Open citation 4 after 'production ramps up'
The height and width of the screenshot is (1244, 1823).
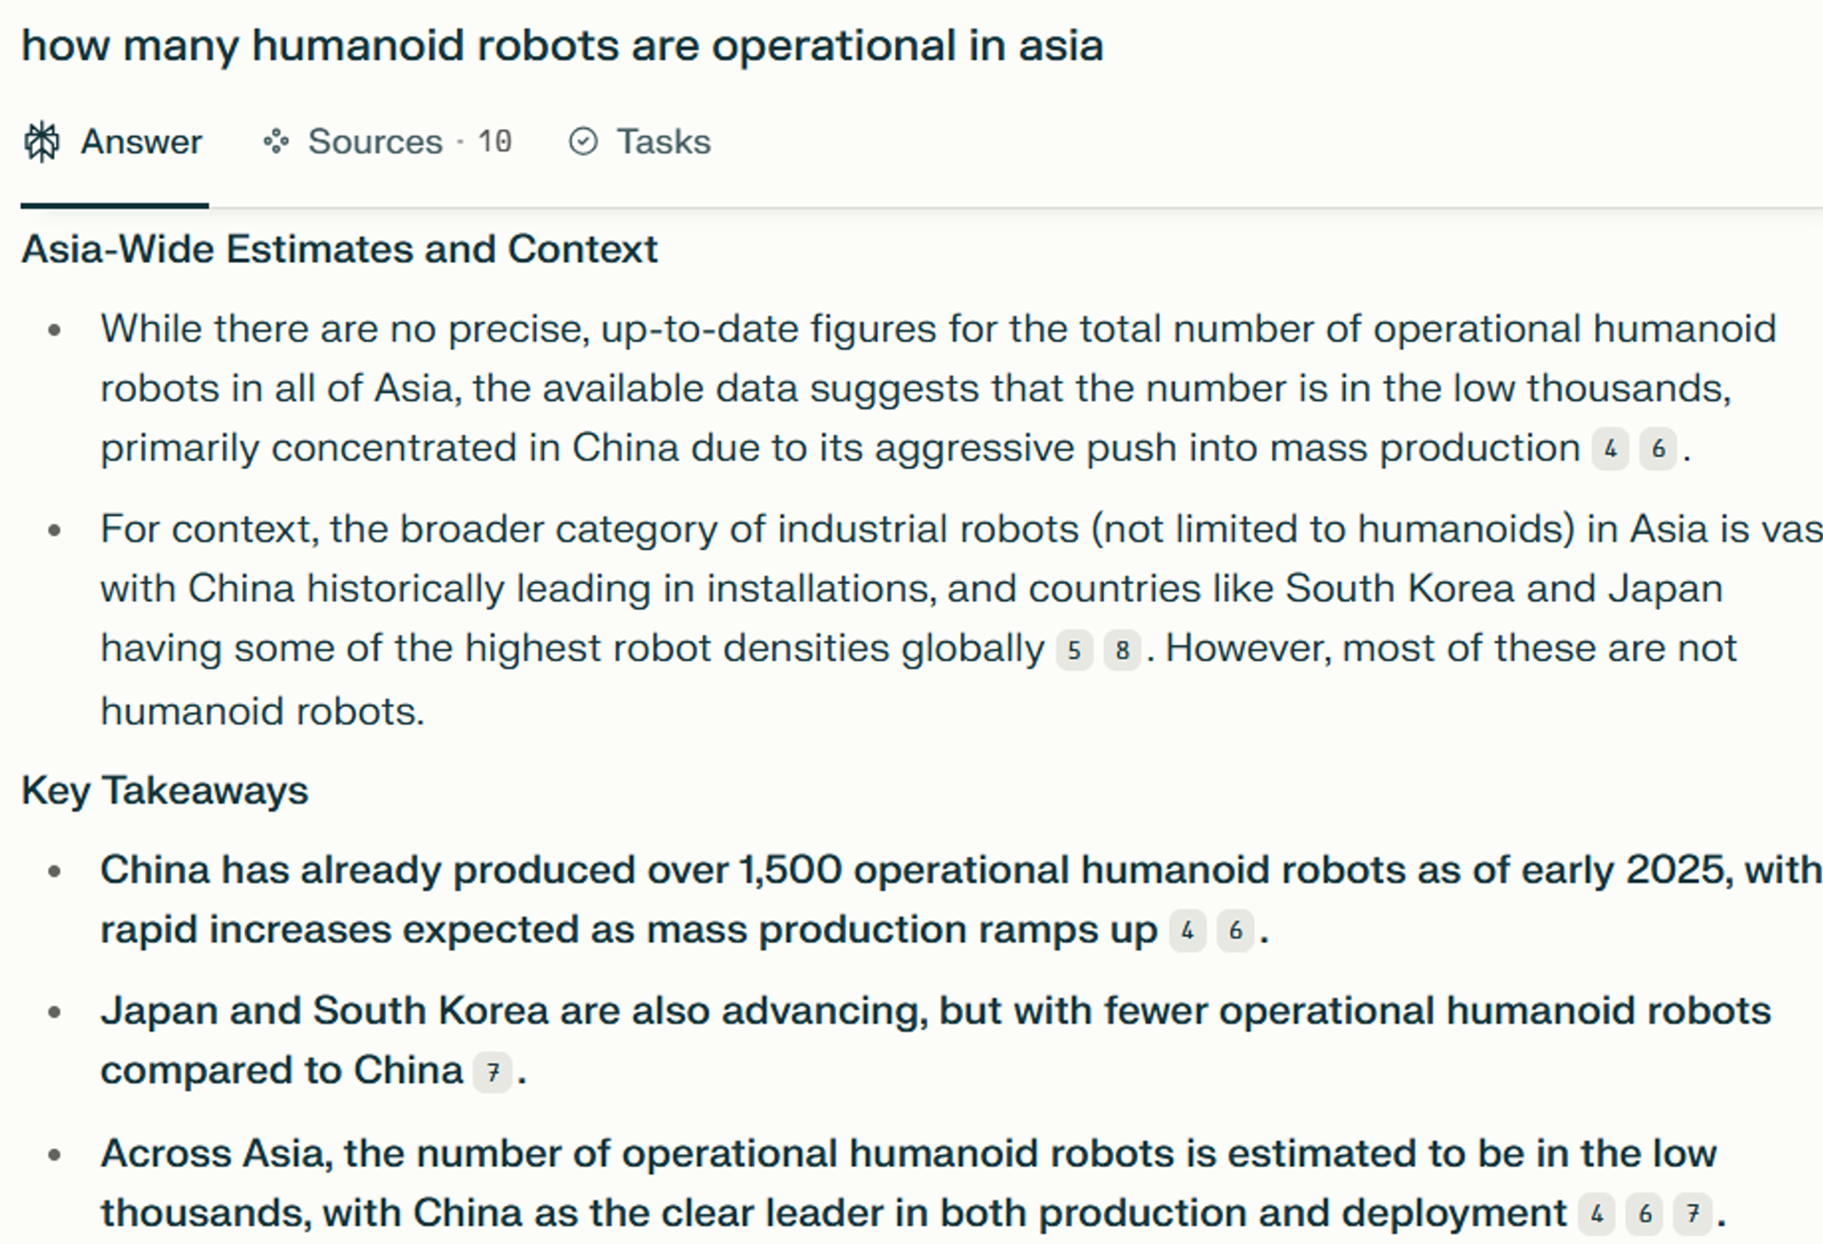click(1187, 931)
